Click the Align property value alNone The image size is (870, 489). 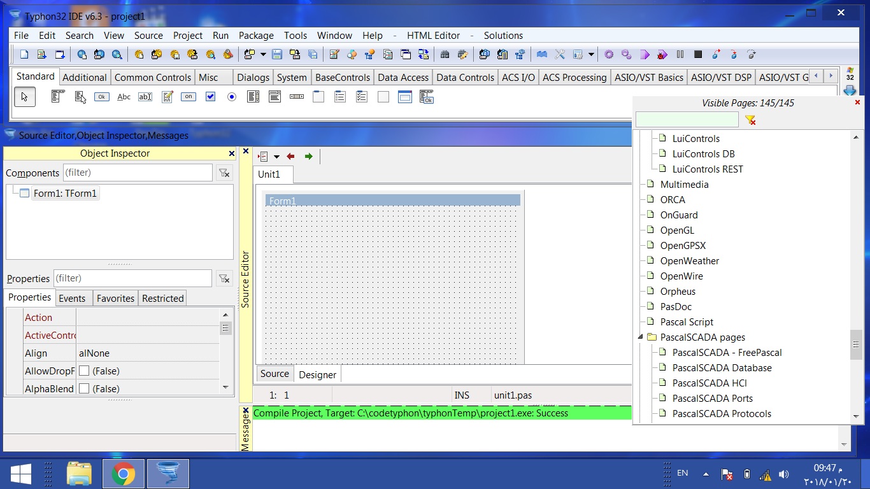coord(94,353)
